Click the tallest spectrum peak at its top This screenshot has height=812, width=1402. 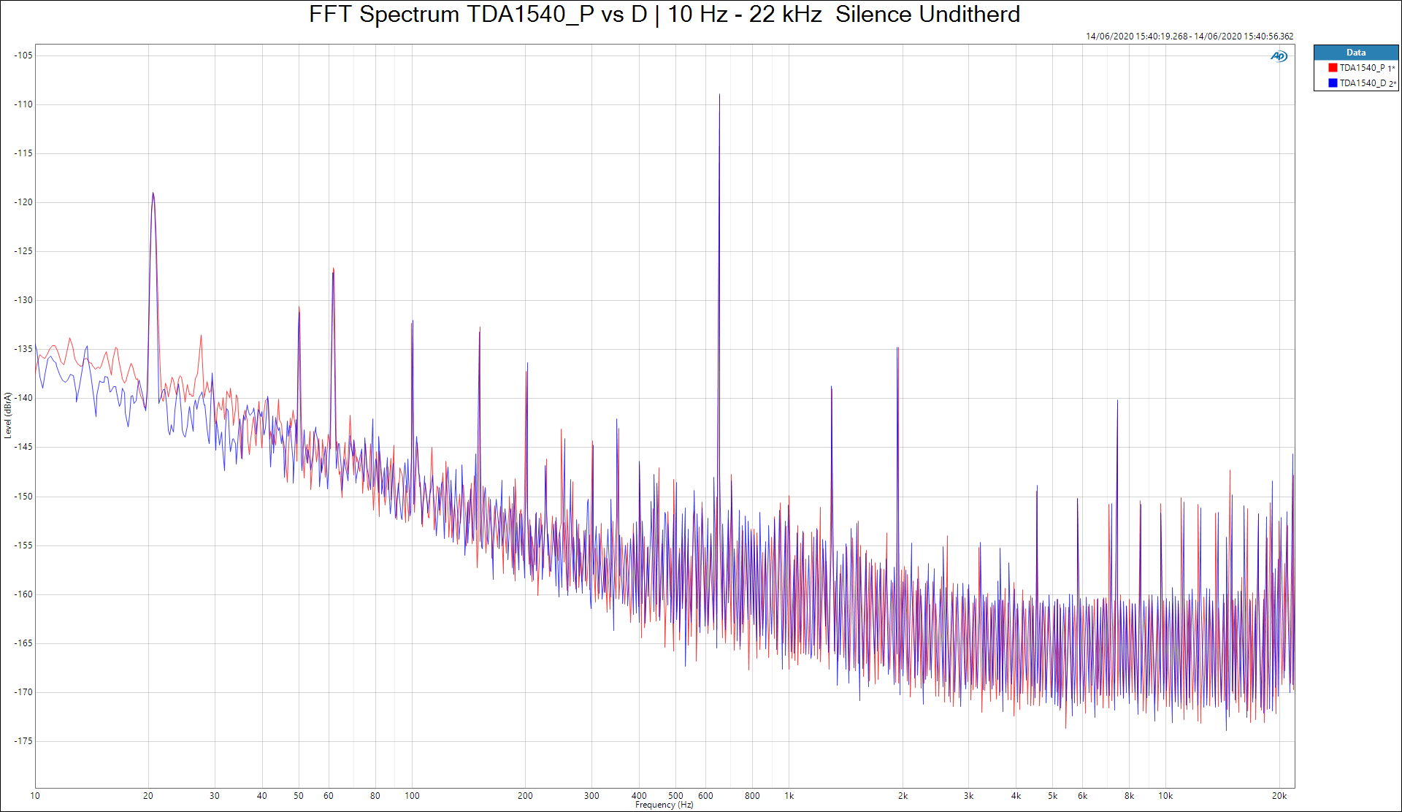coord(719,95)
